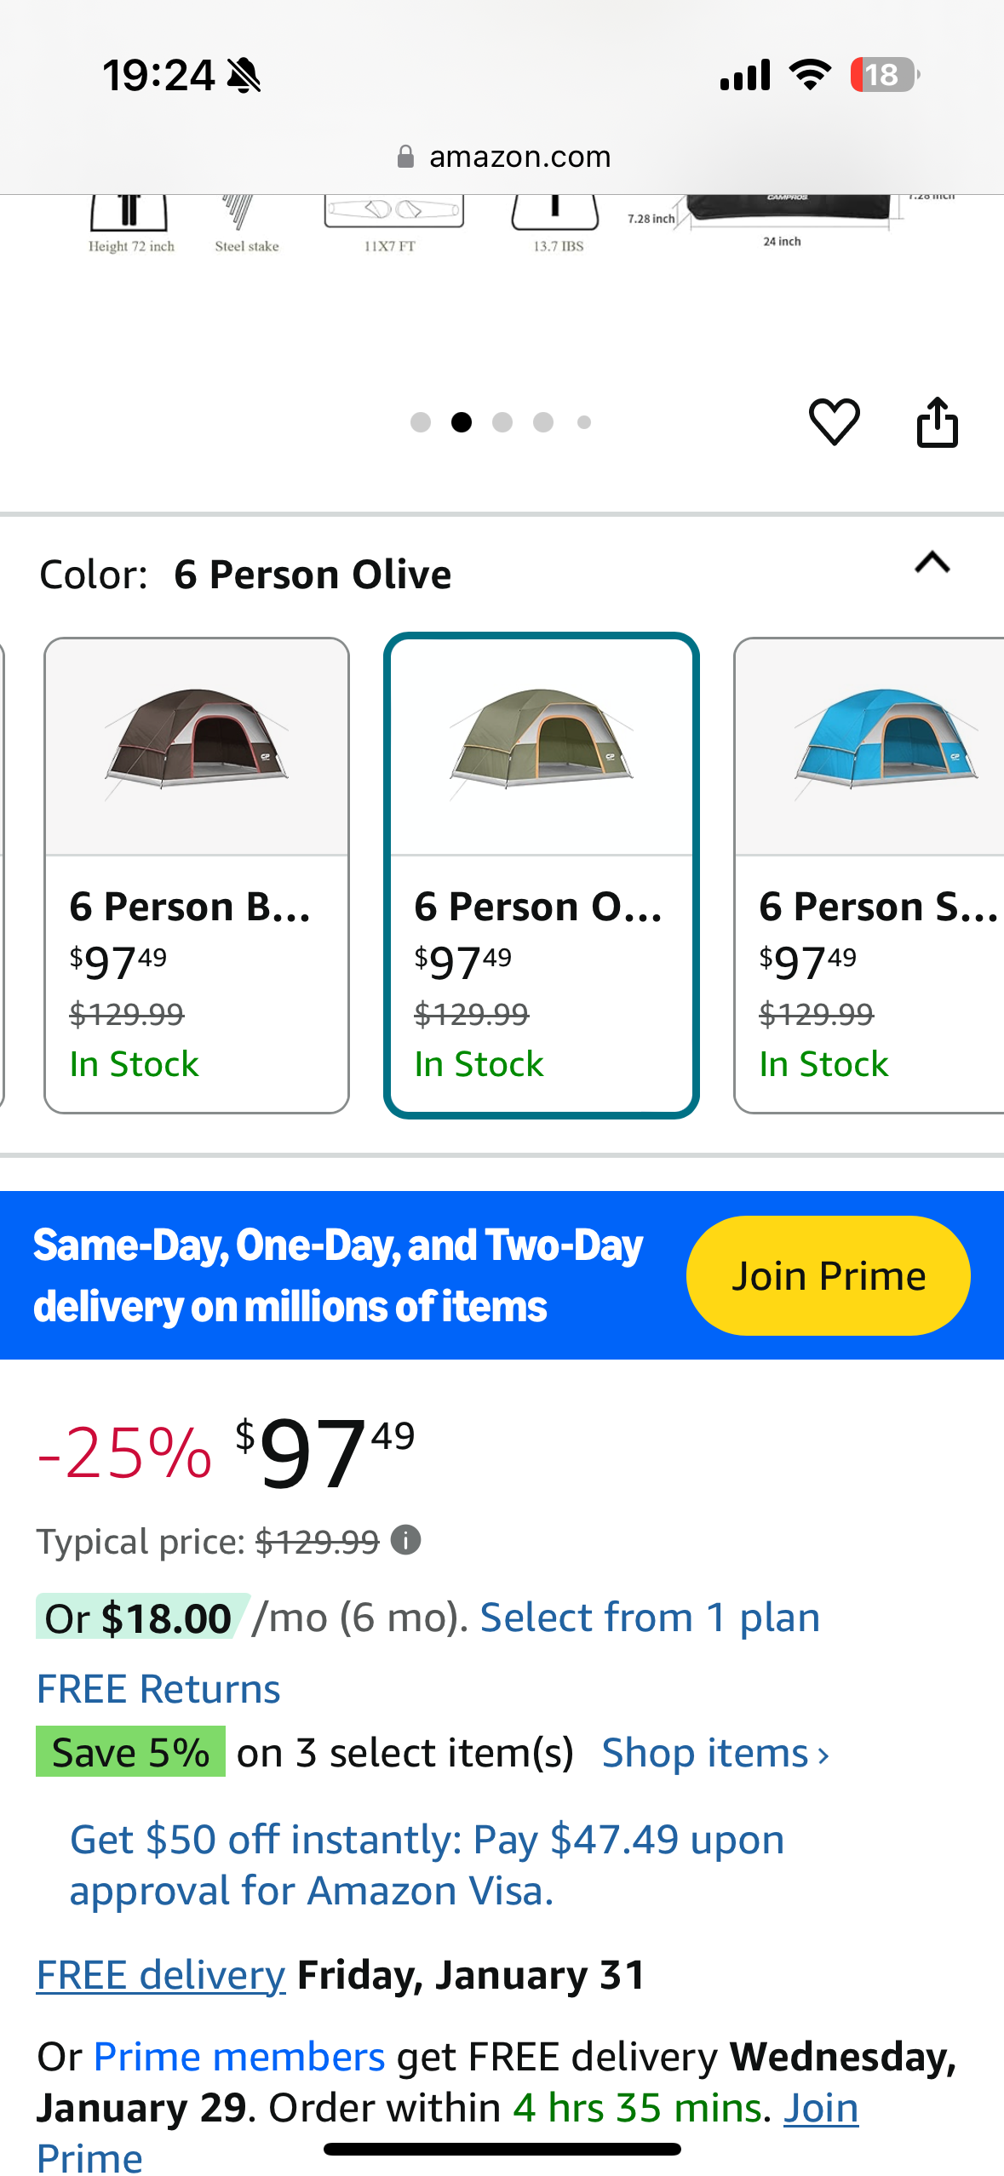Go to the first image carousel dot
1004x2176 pixels.
tap(420, 422)
